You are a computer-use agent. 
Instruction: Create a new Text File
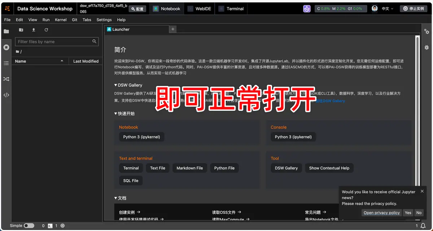[158, 168]
